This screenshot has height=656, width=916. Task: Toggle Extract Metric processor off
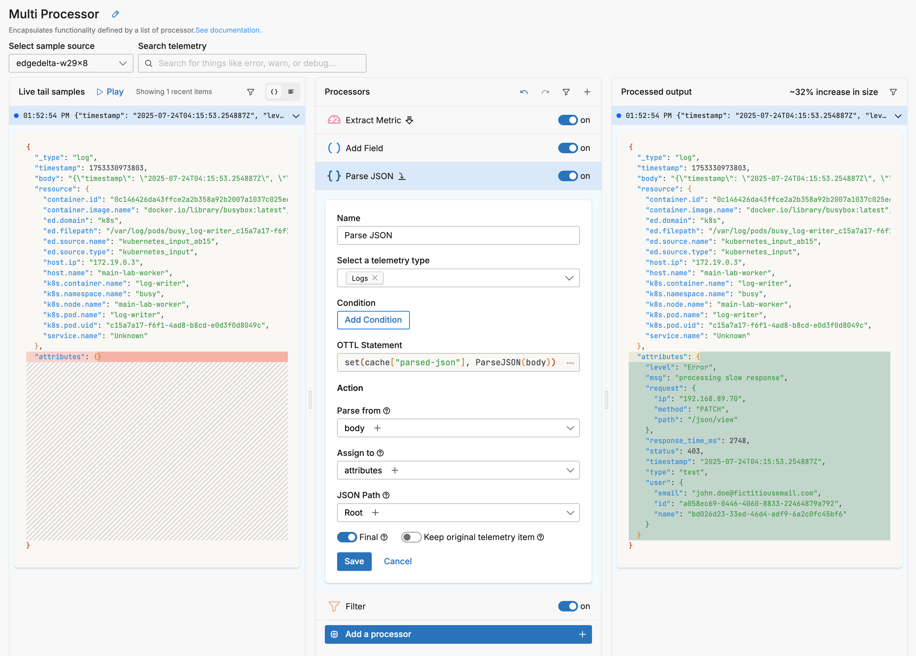point(568,120)
